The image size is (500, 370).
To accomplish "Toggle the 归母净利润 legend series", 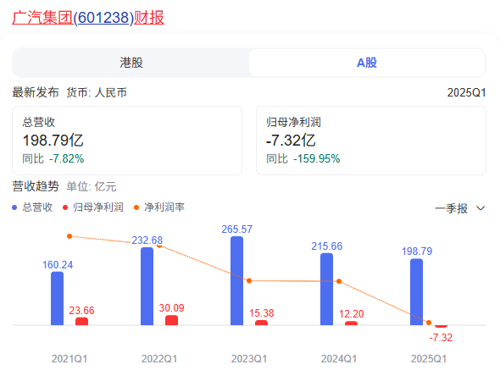I will (x=93, y=207).
